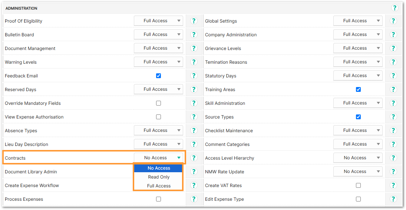Open help icon for Proof Of Eligibility
Viewport: 406px width, 210px height.
[x=194, y=21]
